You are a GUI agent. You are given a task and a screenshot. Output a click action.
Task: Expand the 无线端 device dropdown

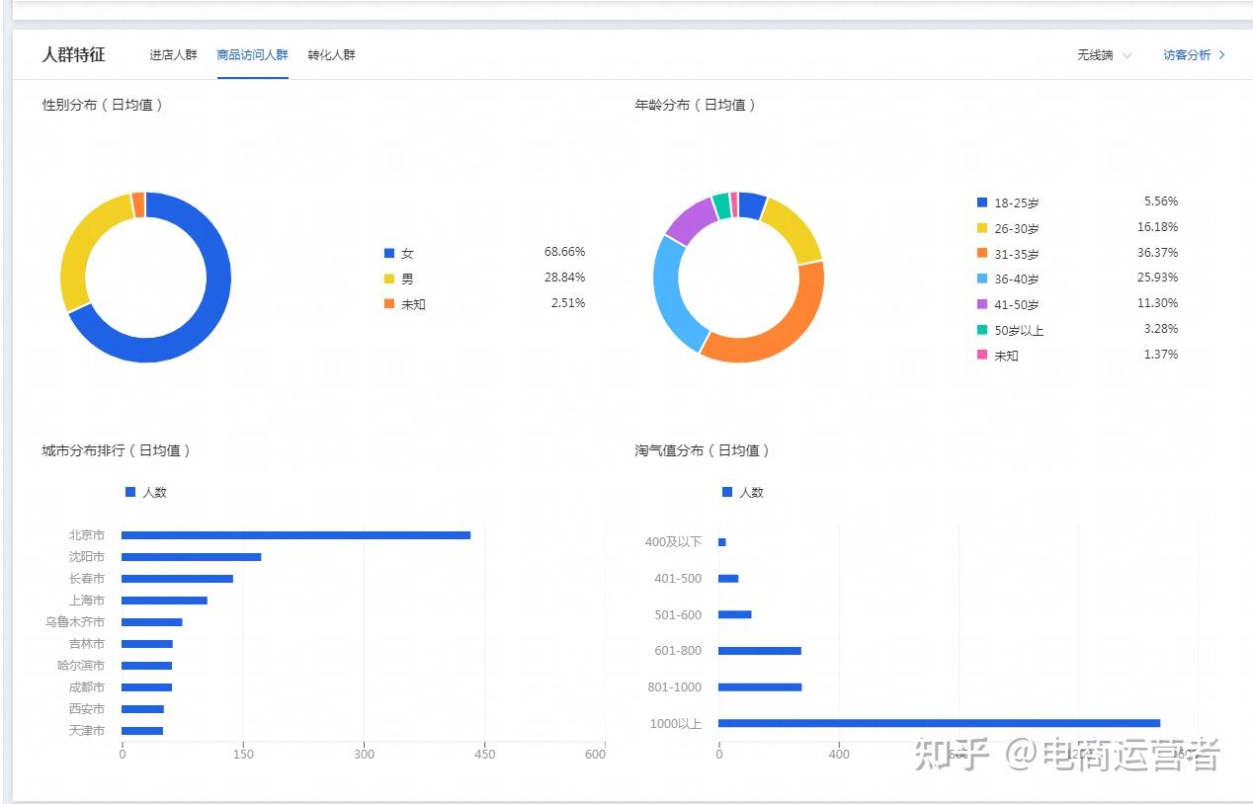[1104, 55]
